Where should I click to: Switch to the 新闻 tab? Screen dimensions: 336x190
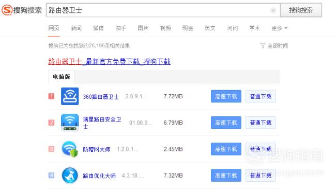click(77, 28)
